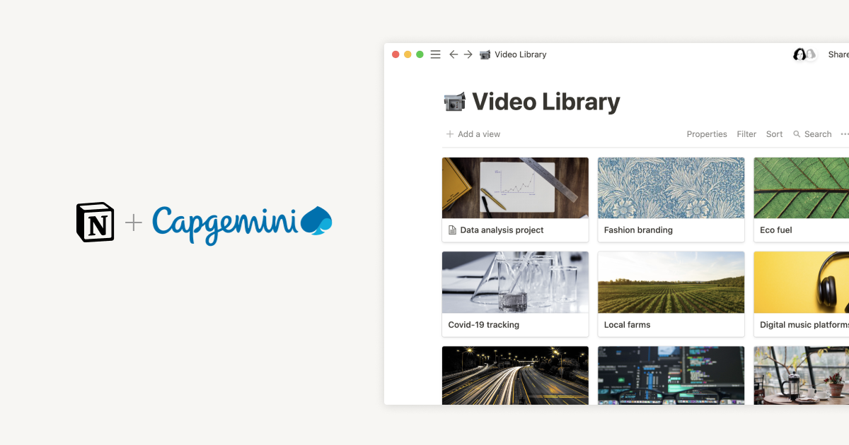The width and height of the screenshot is (849, 445).
Task: Open the Fashion branding card
Action: click(x=671, y=199)
